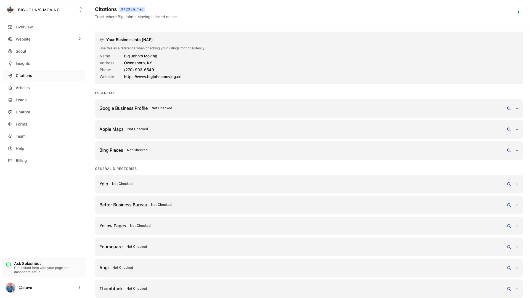
Task: Expand the Bing Places citation details
Action: 517,150
